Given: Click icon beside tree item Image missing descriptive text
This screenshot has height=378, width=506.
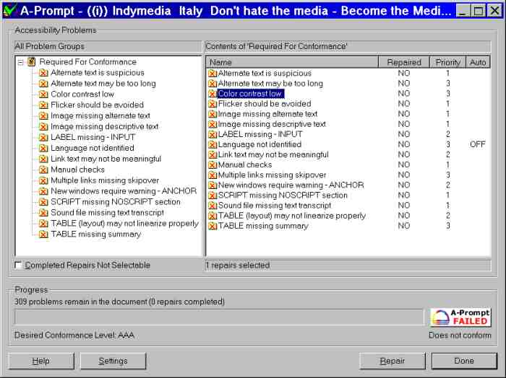Looking at the screenshot, I should coord(43,126).
